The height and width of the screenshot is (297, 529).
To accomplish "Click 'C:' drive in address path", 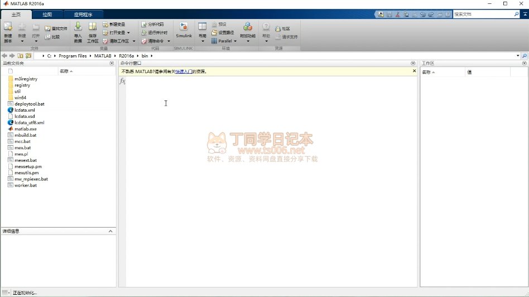I will [49, 56].
